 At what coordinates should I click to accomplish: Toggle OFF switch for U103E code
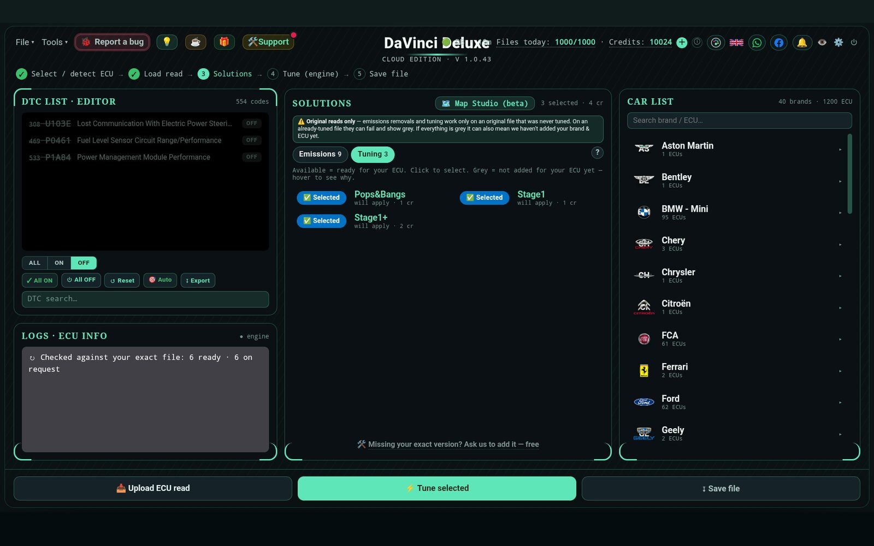(252, 123)
